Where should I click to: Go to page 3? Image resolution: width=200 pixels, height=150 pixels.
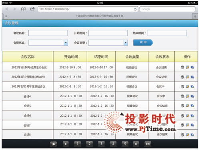point(101,144)
